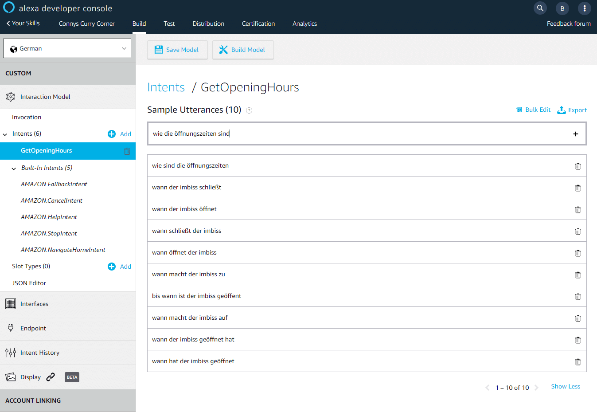The image size is (597, 412).
Task: Add utterance with the plus icon in input
Action: tap(576, 134)
